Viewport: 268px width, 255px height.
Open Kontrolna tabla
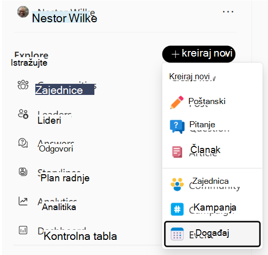pos(80,236)
